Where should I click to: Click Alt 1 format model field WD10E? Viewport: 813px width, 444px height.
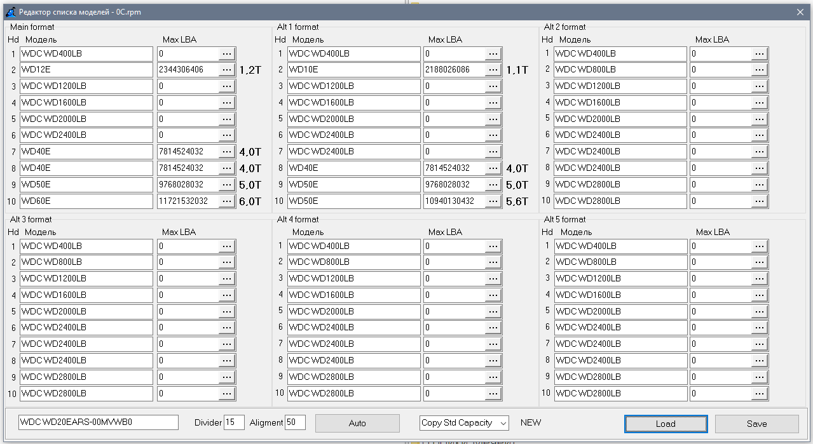tap(353, 70)
